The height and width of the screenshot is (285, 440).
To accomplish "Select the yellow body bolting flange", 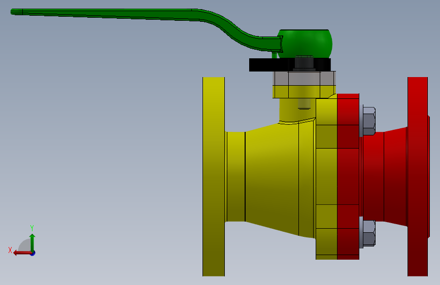I will [326, 179].
